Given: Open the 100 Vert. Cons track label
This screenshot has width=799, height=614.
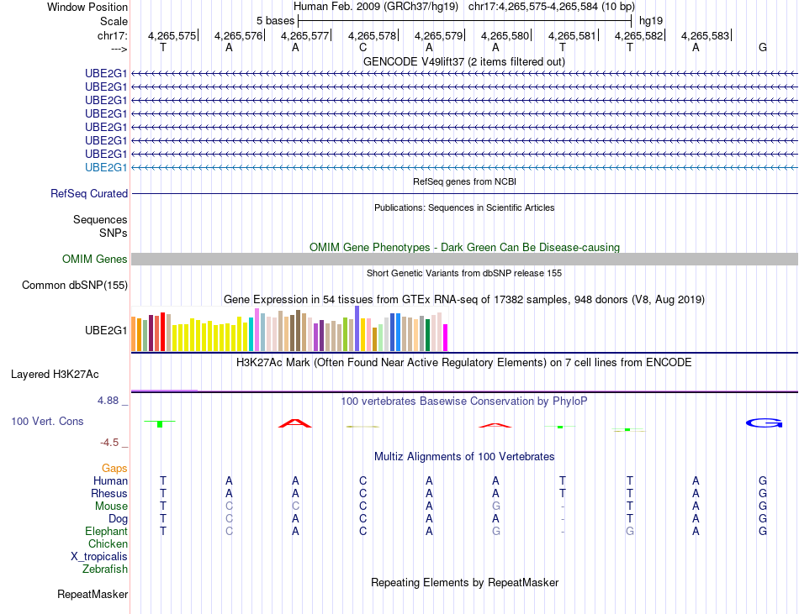Looking at the screenshot, I should point(47,421).
